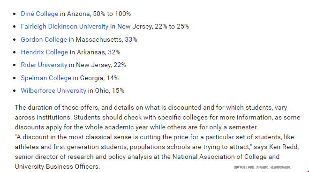Visit the Gordon College link
The width and height of the screenshot is (309, 172).
coord(44,39)
